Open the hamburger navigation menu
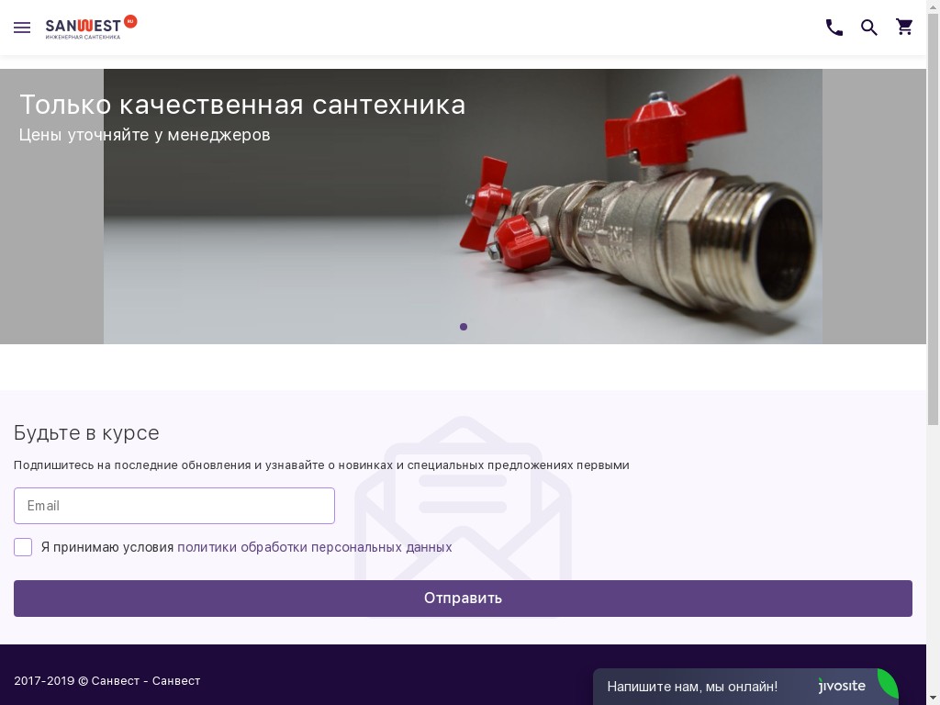 (x=22, y=28)
